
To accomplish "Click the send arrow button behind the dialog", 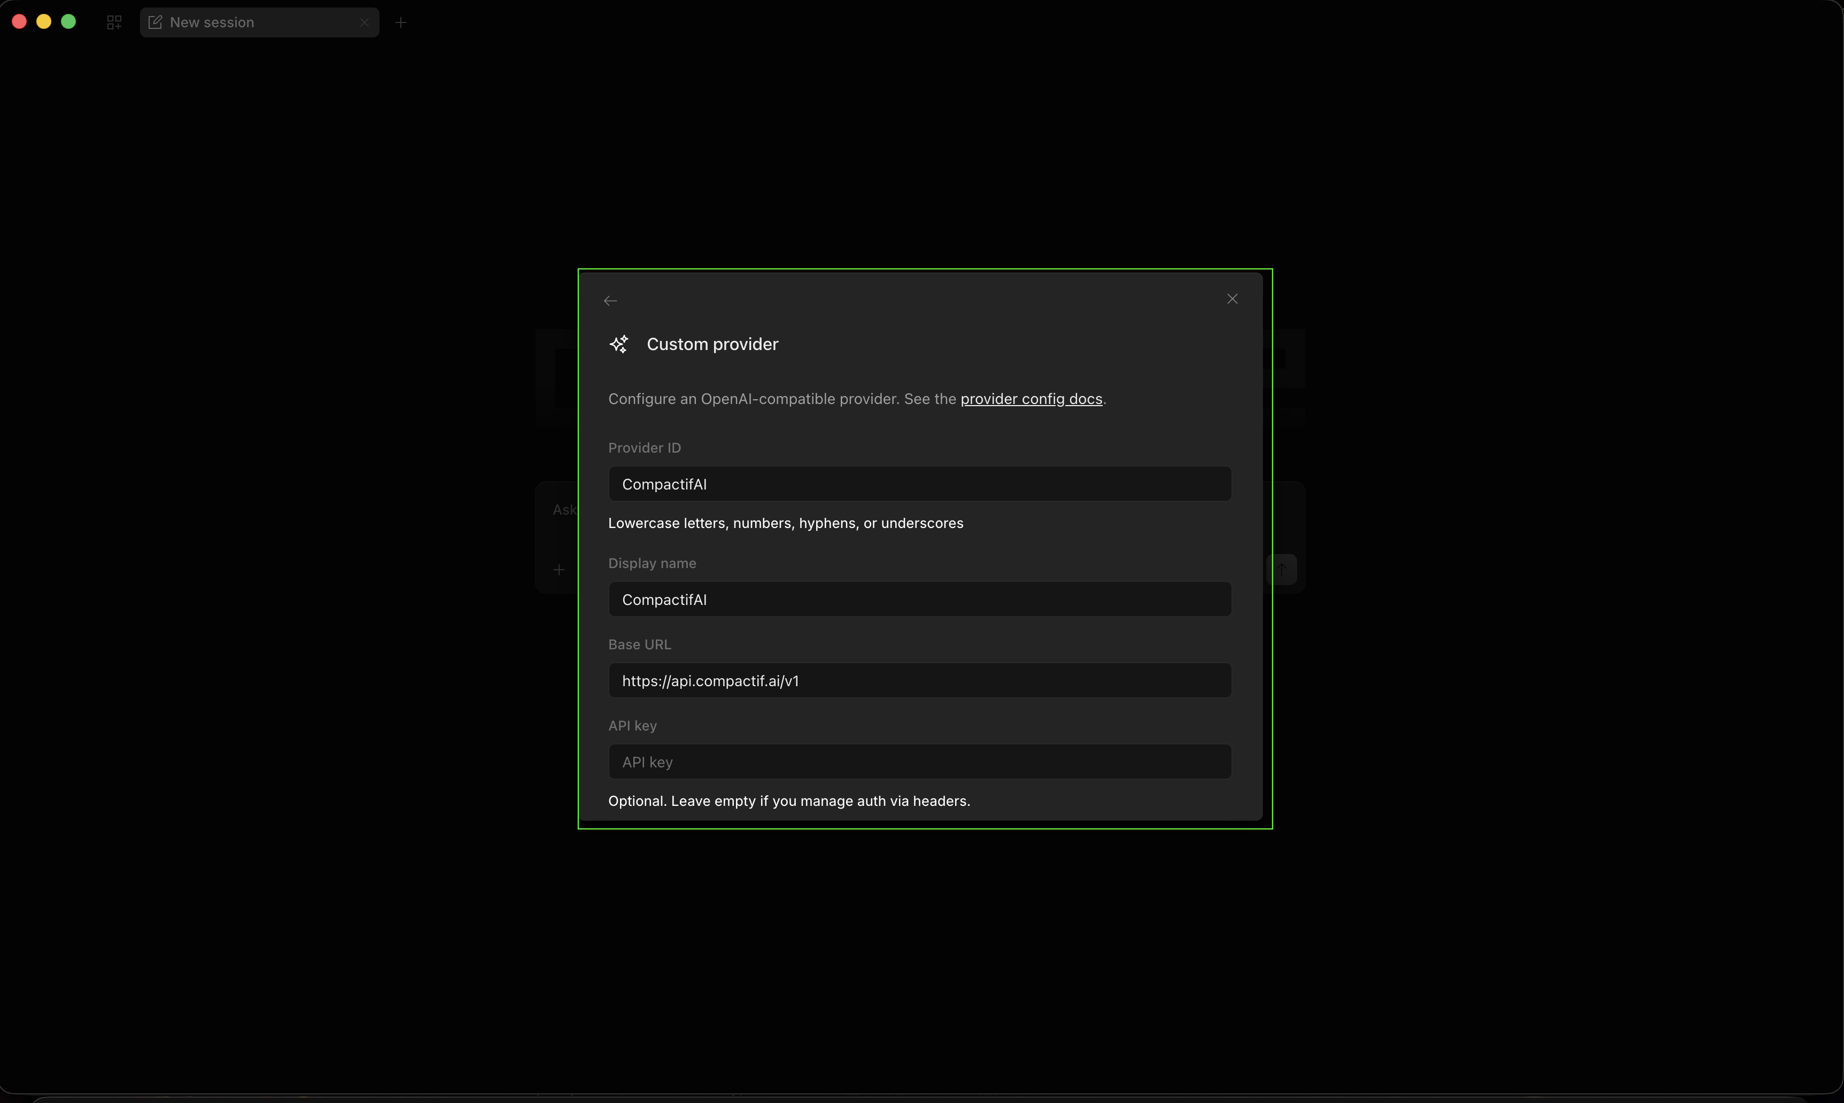I will [1282, 569].
